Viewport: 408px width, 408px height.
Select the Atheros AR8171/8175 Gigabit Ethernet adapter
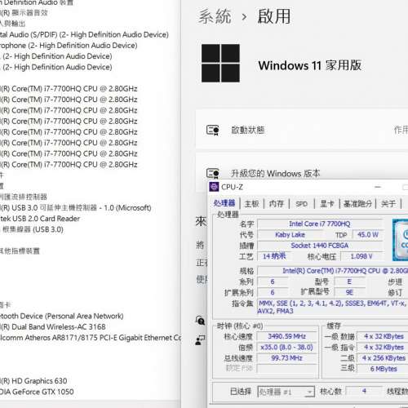click(91, 338)
